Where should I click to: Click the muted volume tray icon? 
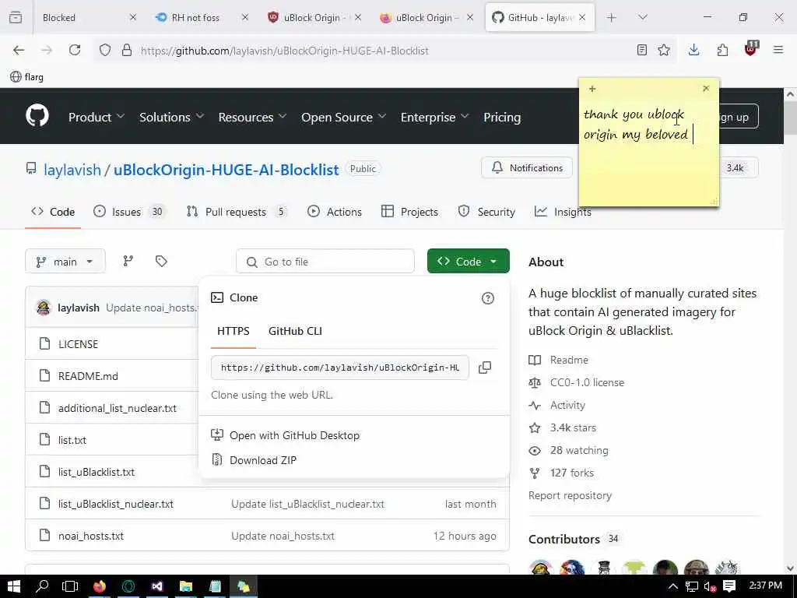710,586
